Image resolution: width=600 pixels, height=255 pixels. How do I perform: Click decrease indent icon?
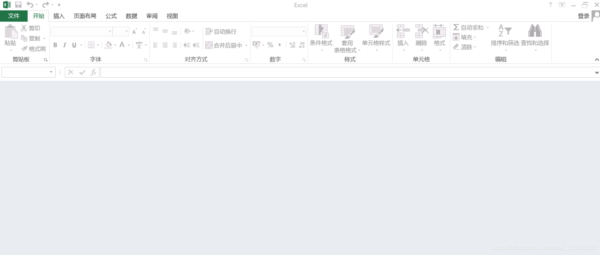(187, 45)
